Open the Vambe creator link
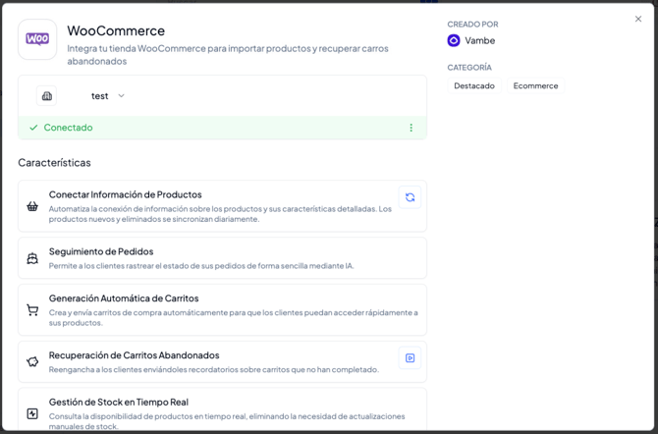 coord(479,40)
